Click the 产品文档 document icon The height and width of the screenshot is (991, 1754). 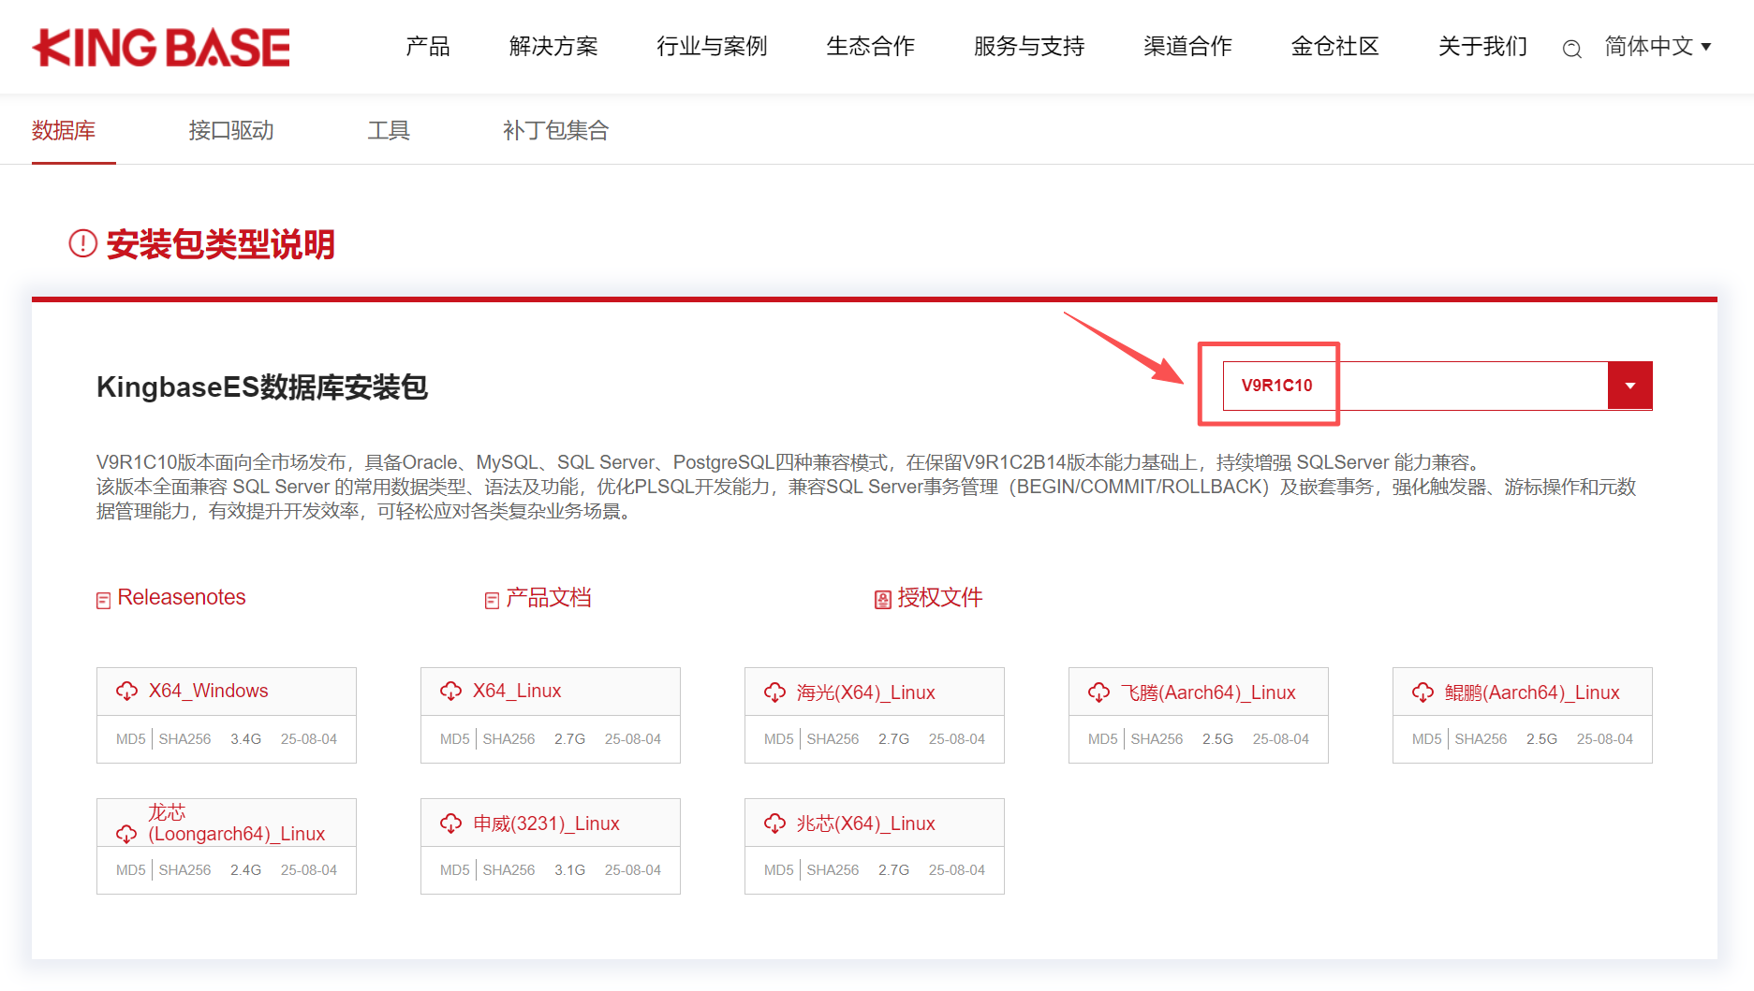coord(492,600)
